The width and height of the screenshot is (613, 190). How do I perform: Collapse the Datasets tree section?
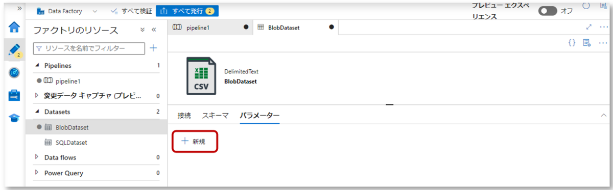[37, 112]
